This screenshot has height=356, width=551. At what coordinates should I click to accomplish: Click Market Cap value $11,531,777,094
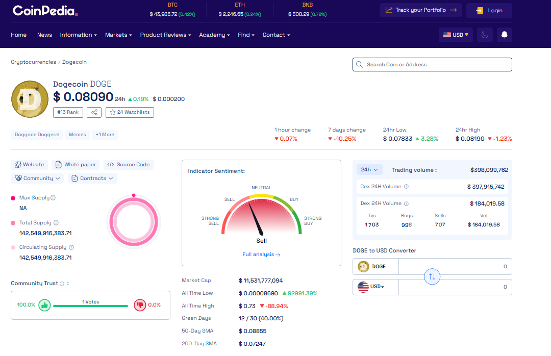(x=261, y=281)
